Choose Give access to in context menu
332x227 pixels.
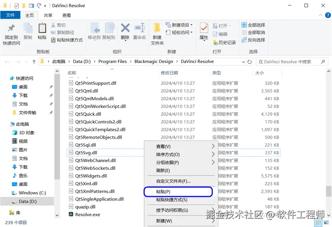pyautogui.click(x=181, y=210)
